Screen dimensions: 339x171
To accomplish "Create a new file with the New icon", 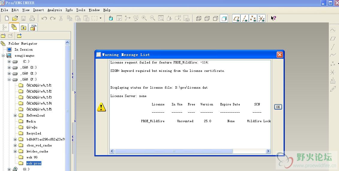I will tap(7, 18).
